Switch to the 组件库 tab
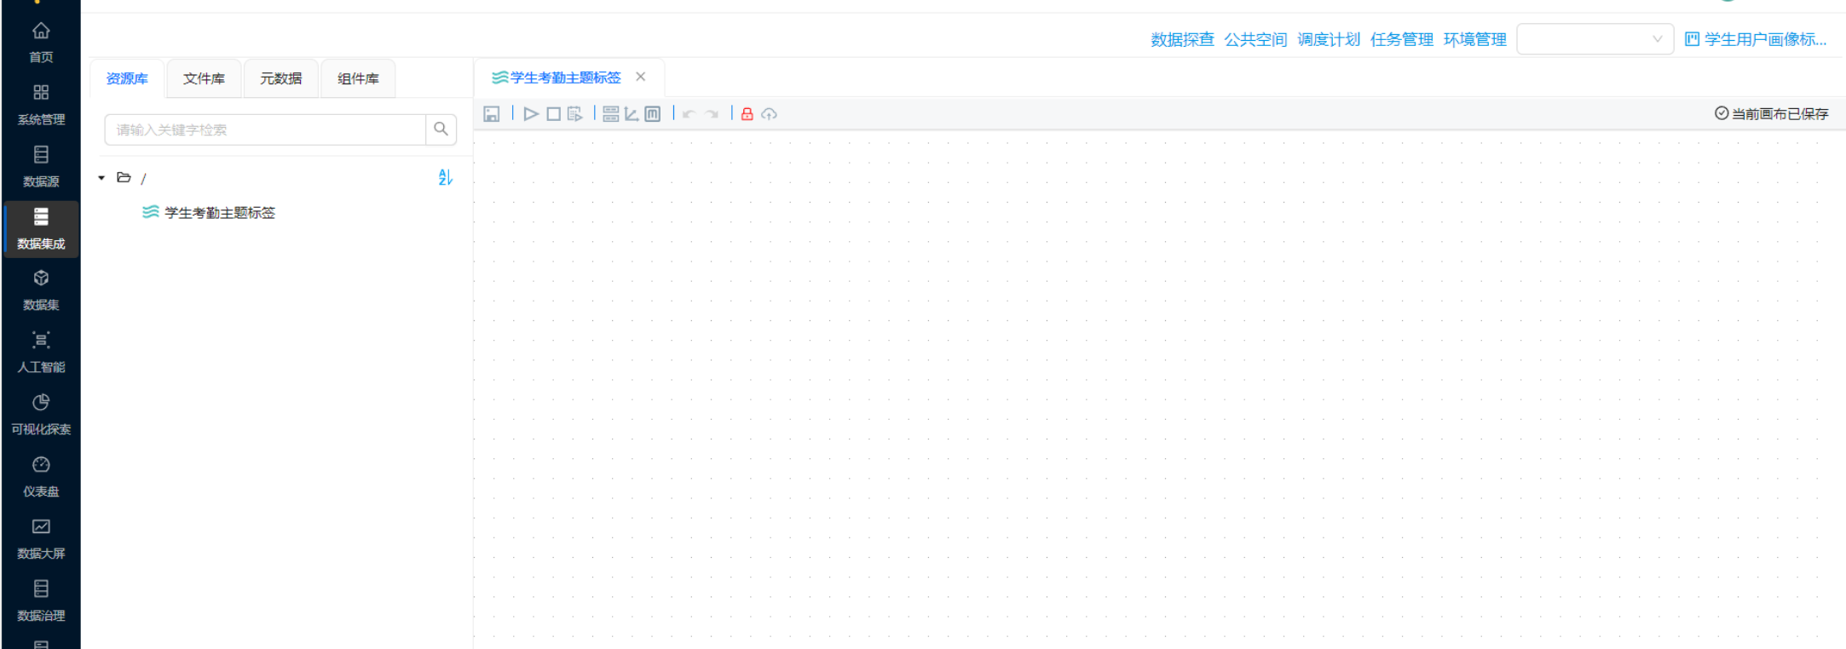 358,78
